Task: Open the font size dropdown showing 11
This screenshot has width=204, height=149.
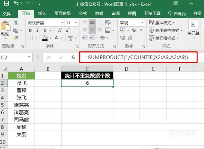Action: (x=76, y=23)
